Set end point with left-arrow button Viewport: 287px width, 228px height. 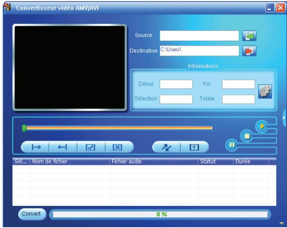coord(63,147)
